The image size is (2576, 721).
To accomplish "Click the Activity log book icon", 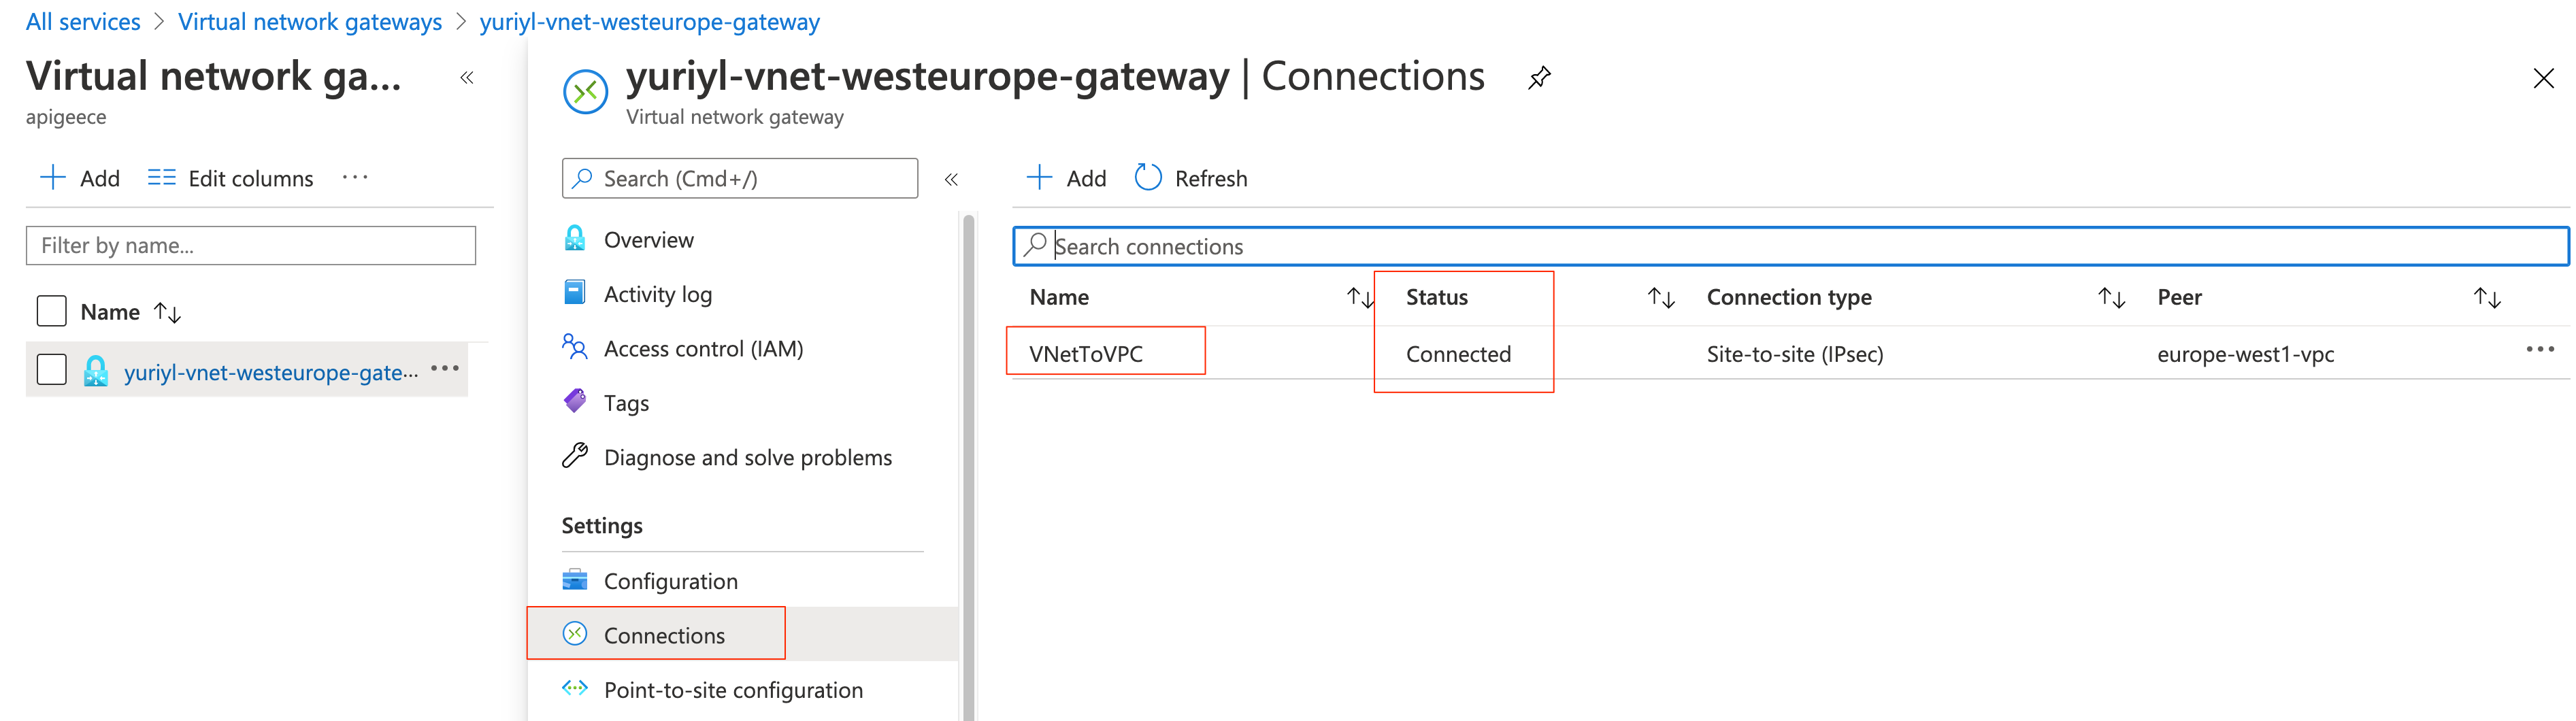I will (575, 292).
